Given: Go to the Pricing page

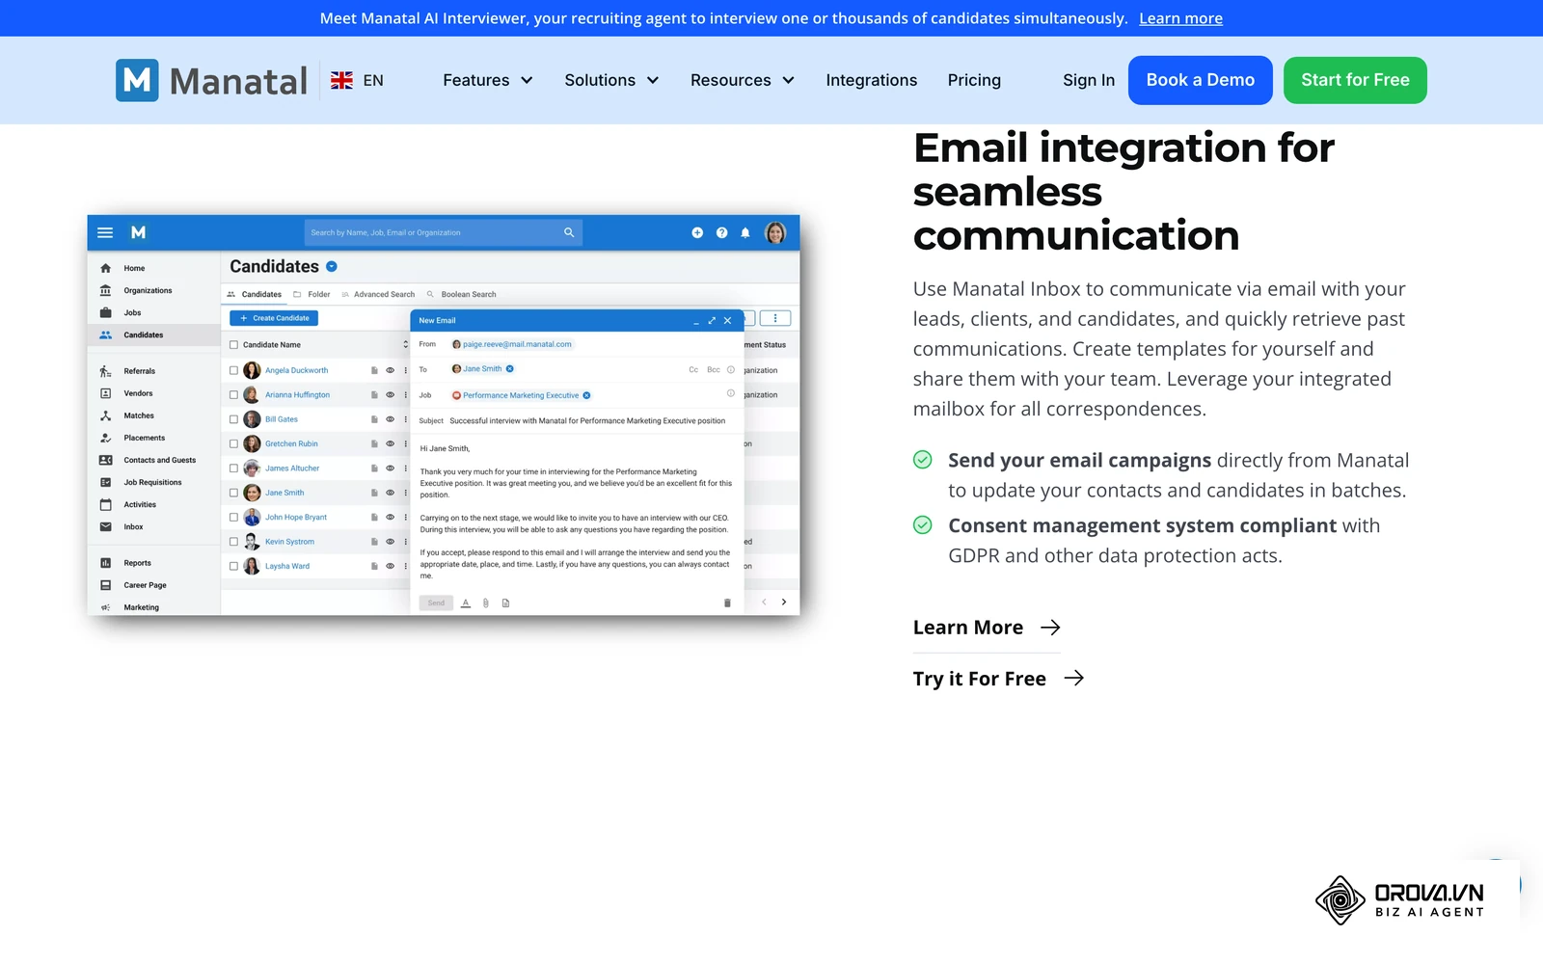Looking at the screenshot, I should (x=974, y=80).
